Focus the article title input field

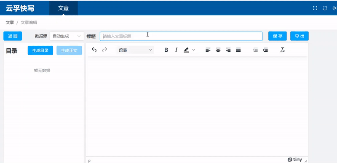click(x=181, y=36)
